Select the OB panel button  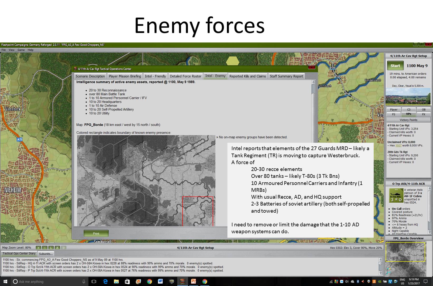tap(424, 109)
